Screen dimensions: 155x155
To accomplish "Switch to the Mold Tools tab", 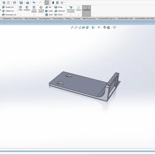I will click(18, 19).
